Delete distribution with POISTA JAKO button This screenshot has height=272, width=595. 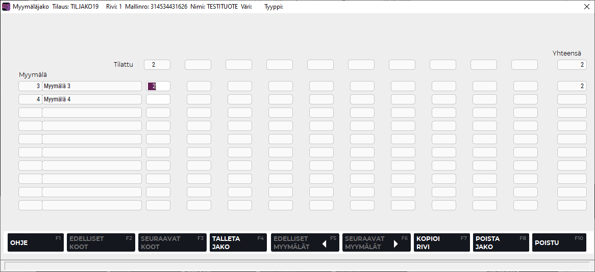(501, 242)
